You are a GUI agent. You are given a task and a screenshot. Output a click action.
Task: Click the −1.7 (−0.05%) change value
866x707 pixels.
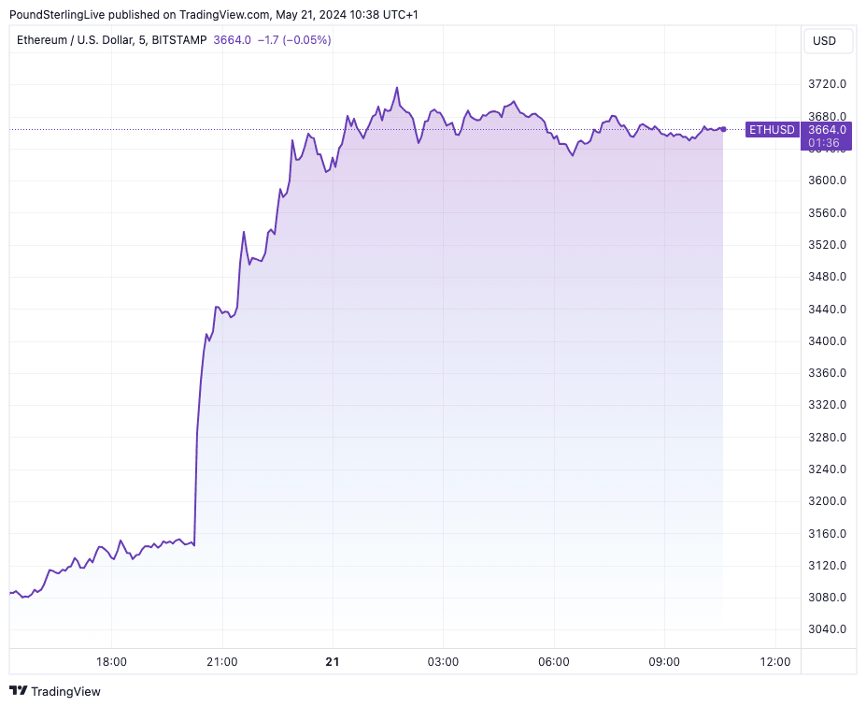294,40
